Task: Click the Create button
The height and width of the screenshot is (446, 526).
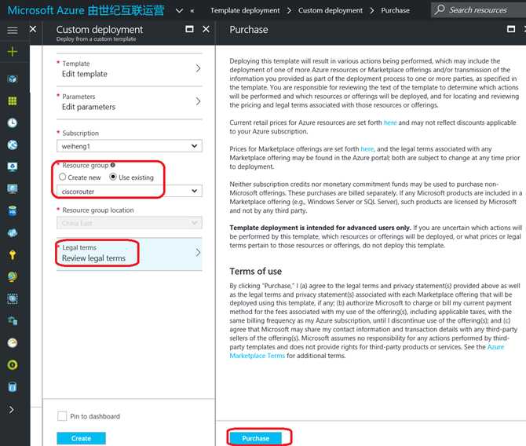Action: pos(81,438)
